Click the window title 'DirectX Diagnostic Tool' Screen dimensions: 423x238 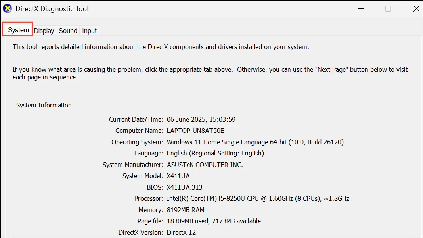point(52,9)
